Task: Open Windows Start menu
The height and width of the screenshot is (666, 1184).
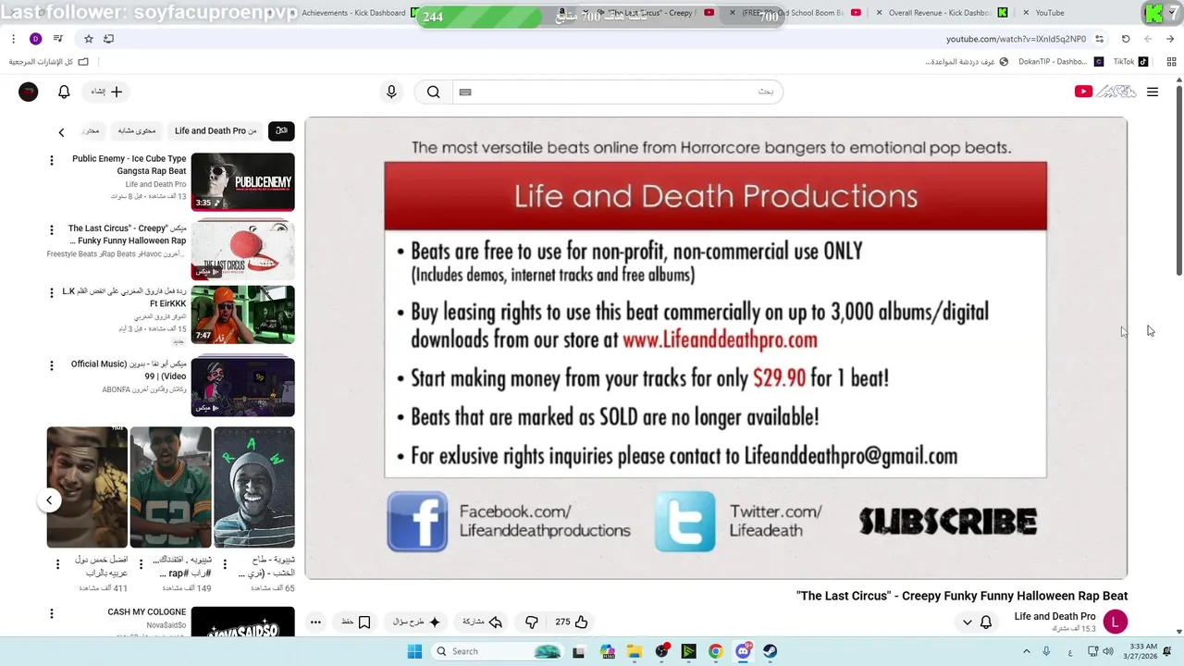Action: (x=414, y=651)
